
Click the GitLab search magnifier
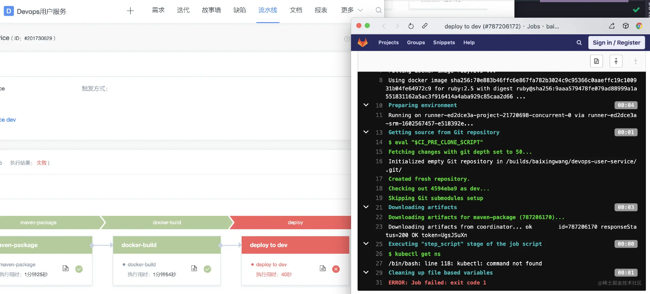(x=579, y=42)
